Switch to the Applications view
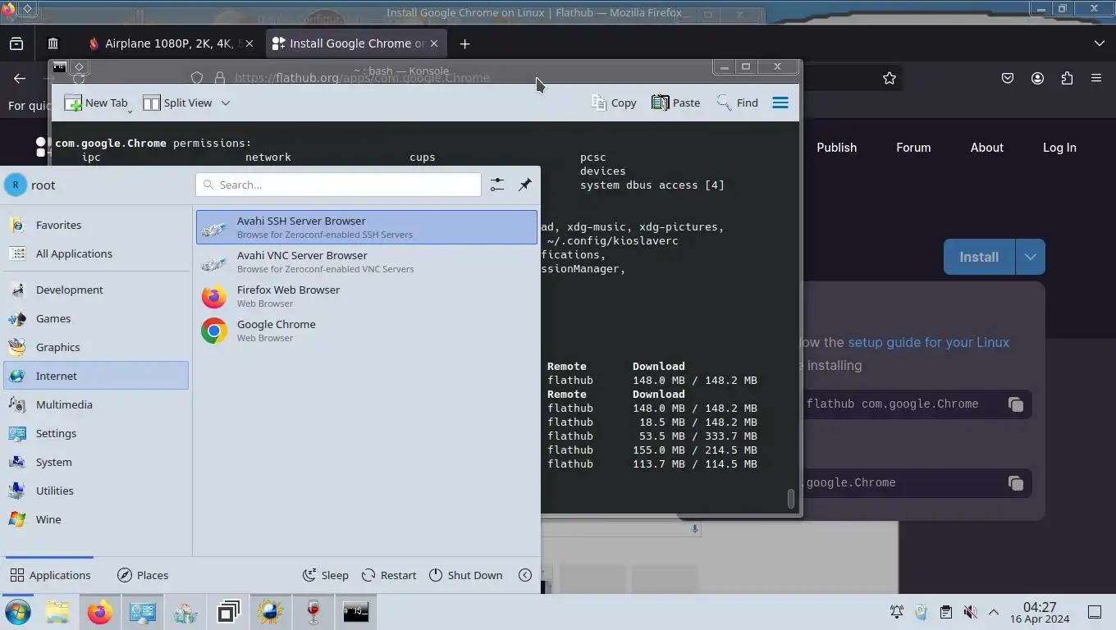Viewport: 1116px width, 630px height. click(x=50, y=575)
